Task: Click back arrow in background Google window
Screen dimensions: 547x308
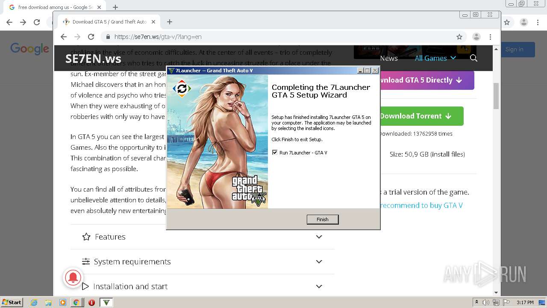Action: point(9,22)
